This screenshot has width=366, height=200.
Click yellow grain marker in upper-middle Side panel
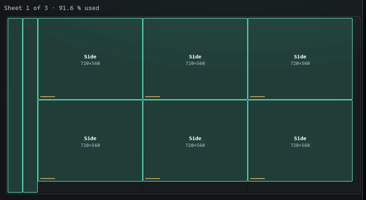pos(152,96)
